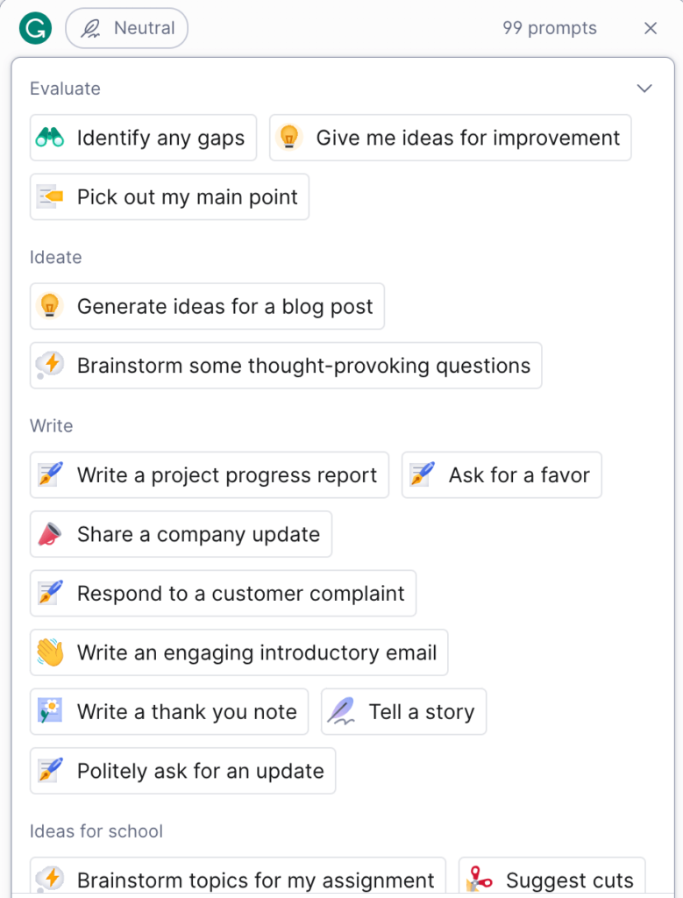This screenshot has width=683, height=898.
Task: Click the Grammarly logo icon
Action: click(x=34, y=27)
